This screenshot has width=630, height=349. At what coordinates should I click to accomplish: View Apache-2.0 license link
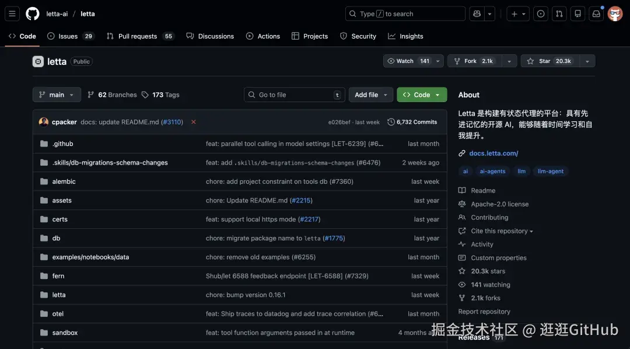click(499, 204)
